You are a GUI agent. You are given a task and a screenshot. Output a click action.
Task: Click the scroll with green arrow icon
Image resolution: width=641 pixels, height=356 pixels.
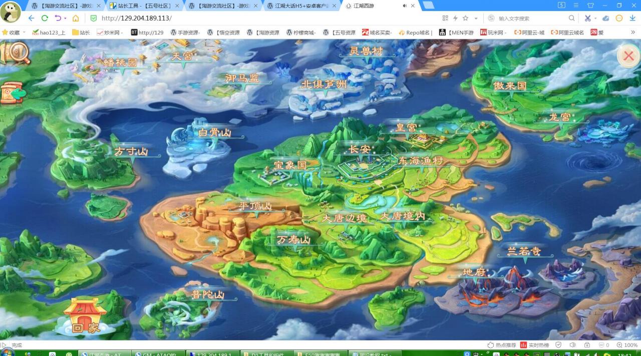point(14,93)
